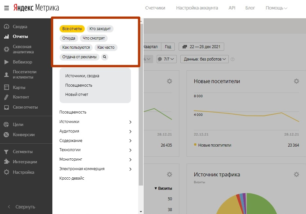
Task: Select the Кто заходит filter chip
Action: pyautogui.click(x=100, y=29)
